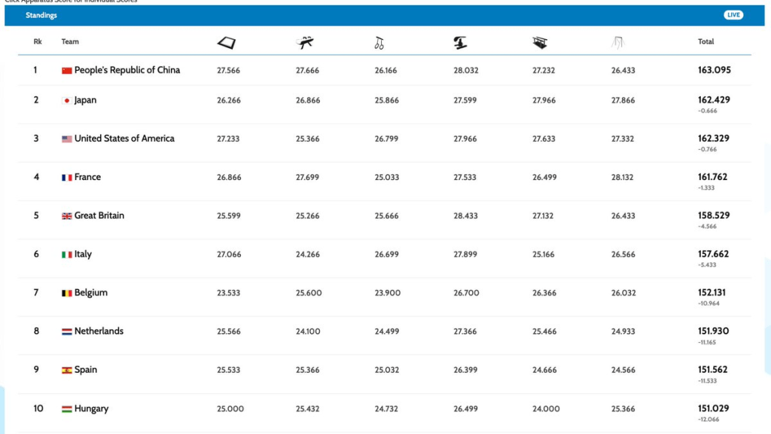
Task: Click the floor exercise apparatus icon
Action: tap(226, 43)
